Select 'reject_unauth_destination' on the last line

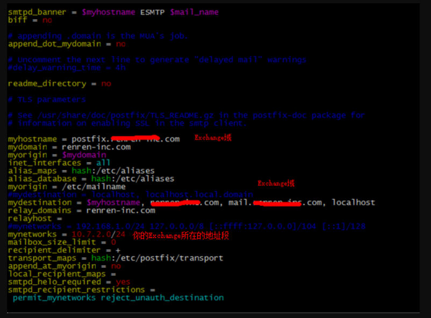point(162,298)
